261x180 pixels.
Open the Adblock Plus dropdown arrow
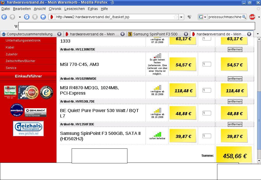[x=259, y=17]
